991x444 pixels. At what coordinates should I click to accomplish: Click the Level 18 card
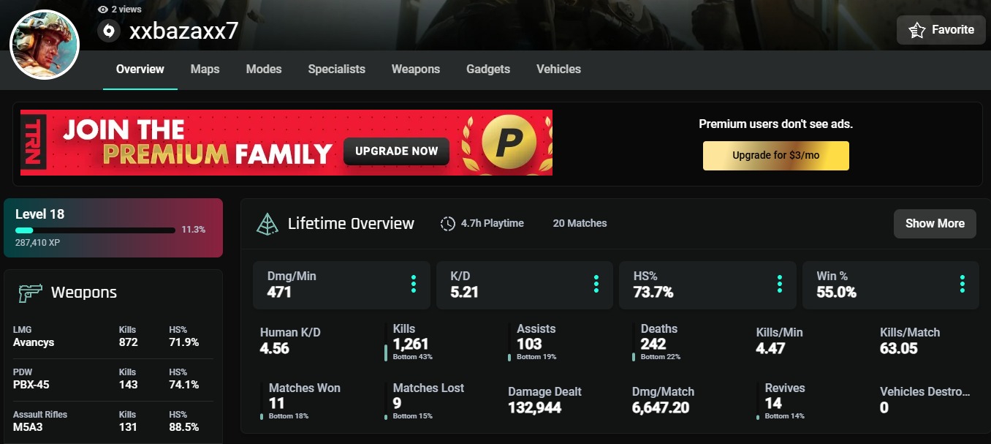pos(113,228)
